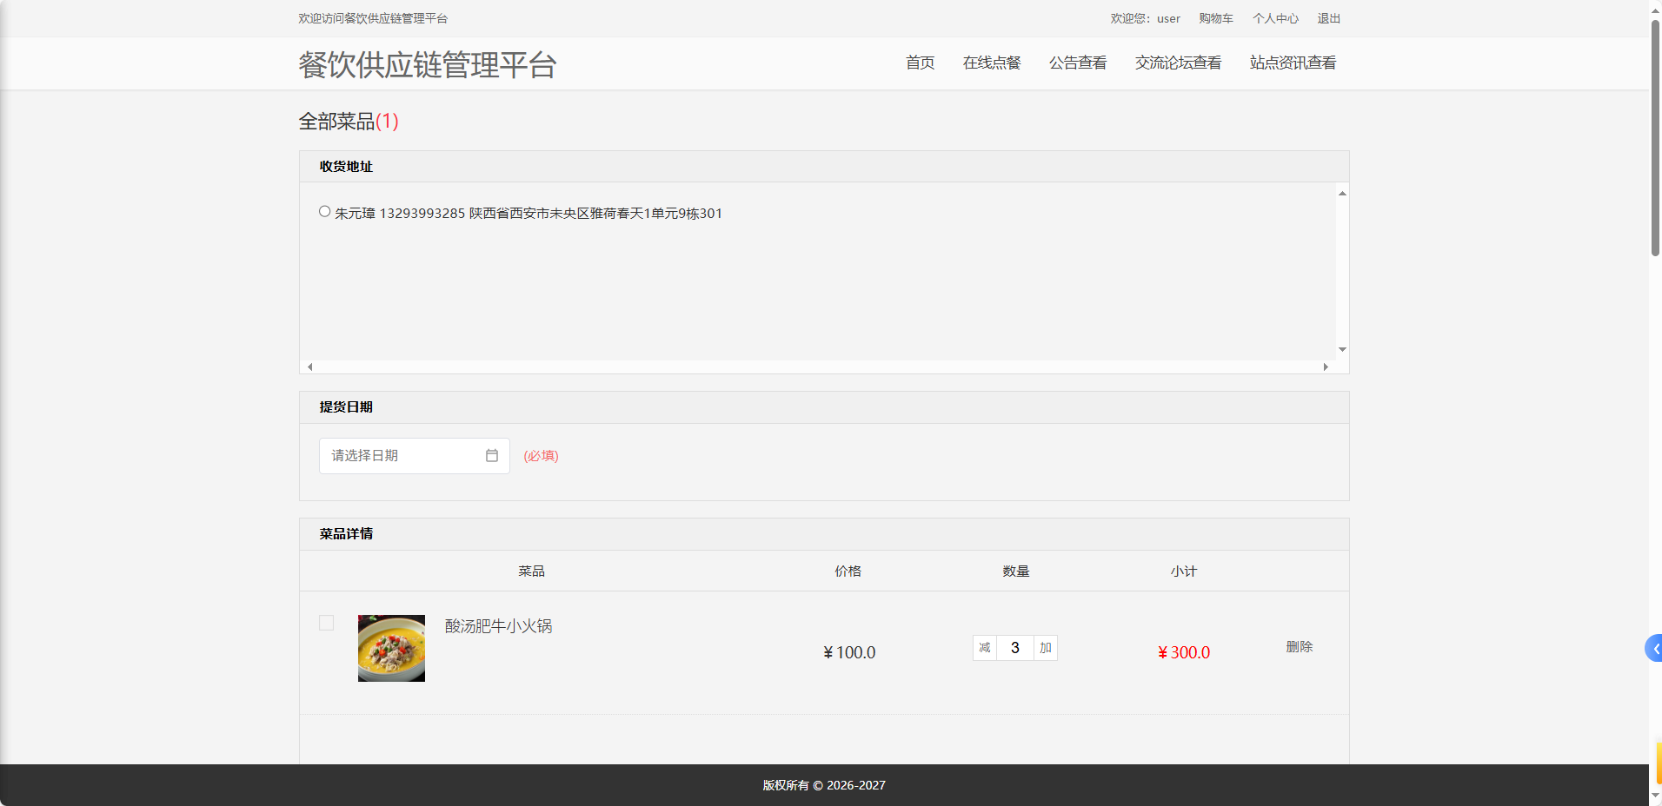The width and height of the screenshot is (1662, 806).
Task: Click the left arrow of the horizontal scrollbar
Action: 308,367
